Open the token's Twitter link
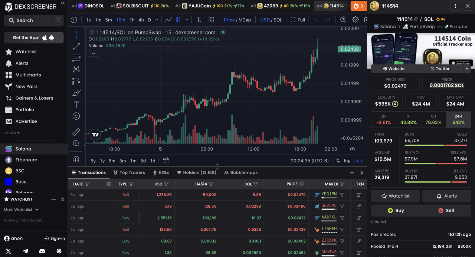475x257 pixels. 440,69
